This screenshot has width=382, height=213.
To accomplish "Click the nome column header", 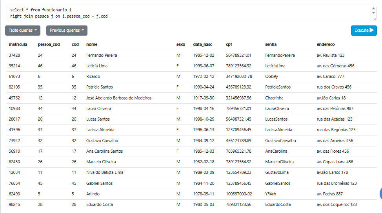I will [92, 44].
